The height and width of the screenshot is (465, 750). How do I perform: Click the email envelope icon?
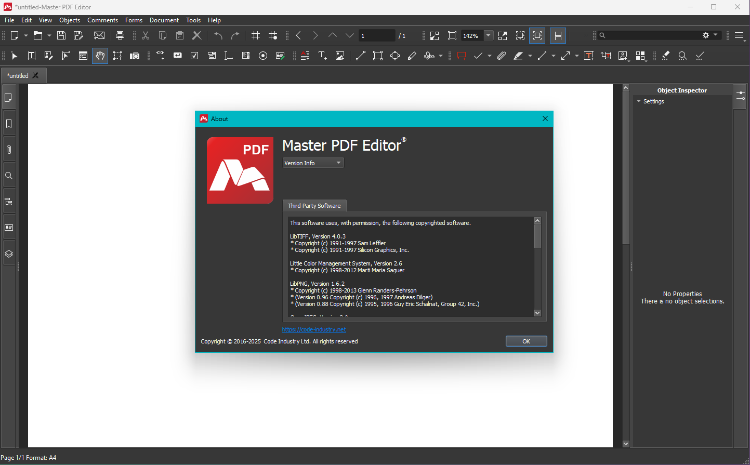click(99, 35)
